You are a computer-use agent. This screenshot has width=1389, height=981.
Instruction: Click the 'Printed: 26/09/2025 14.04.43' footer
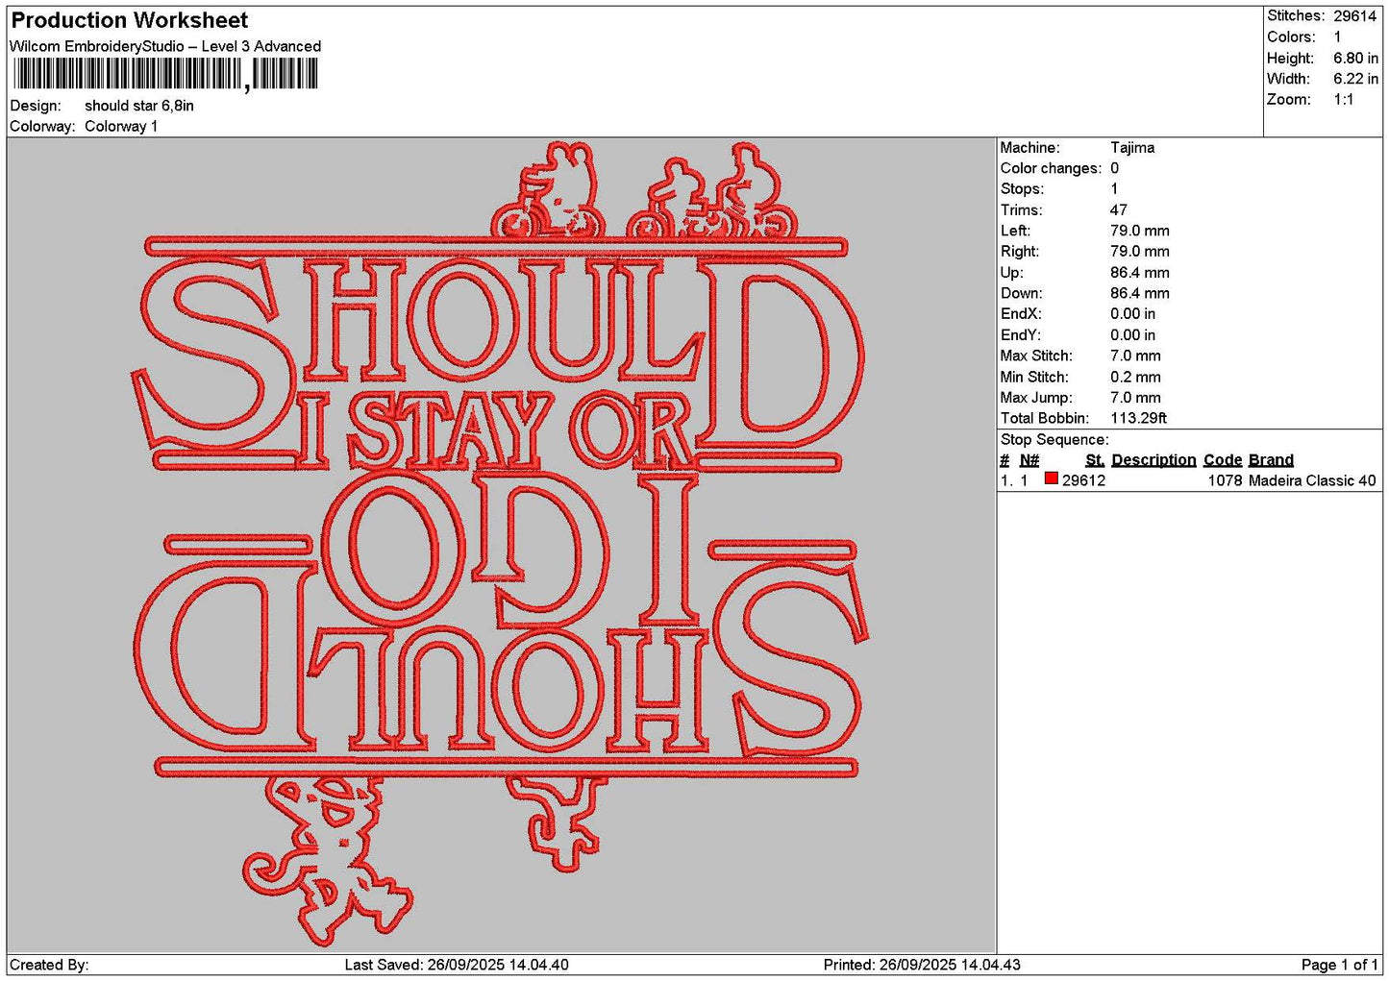(922, 965)
